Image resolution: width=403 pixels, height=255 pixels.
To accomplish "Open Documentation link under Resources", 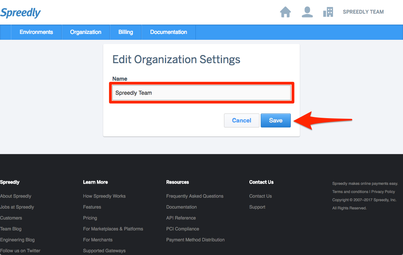I will (181, 207).
